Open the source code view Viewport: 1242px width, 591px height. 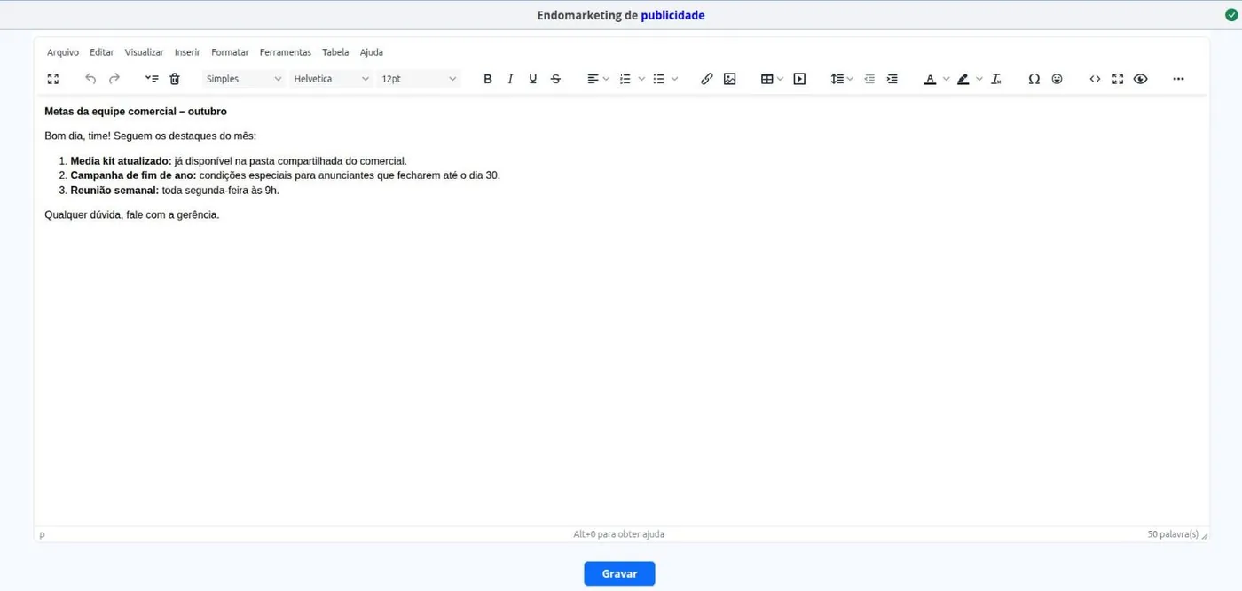click(x=1095, y=79)
